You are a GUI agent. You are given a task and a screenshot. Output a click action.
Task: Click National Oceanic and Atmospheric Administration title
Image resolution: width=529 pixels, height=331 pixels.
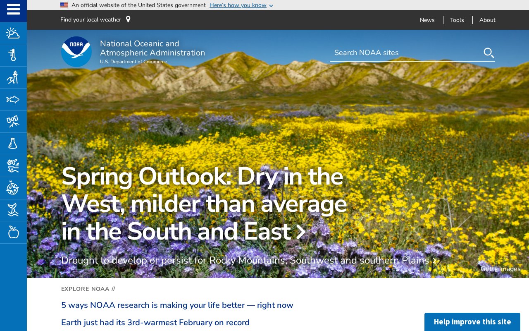153,48
